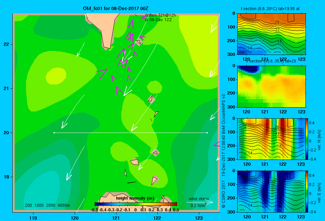This screenshot has height=221, width=325.
Task: Click the wind stress reference arrow
Action: [x=200, y=202]
